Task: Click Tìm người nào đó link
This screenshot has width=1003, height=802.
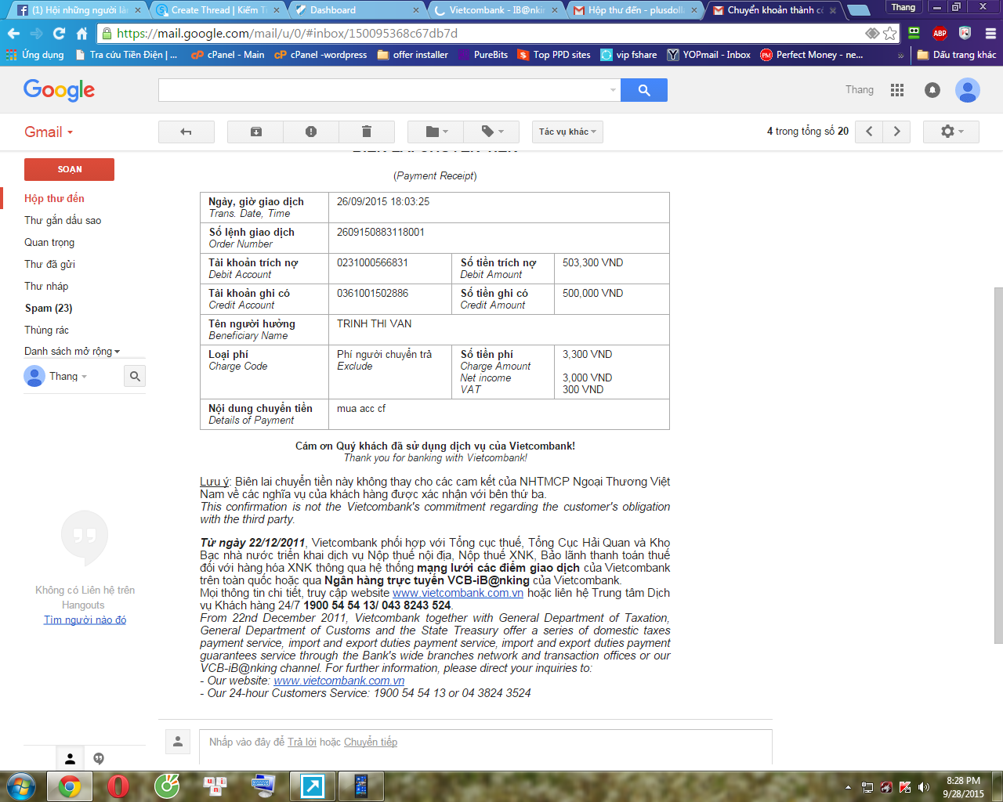Action: (x=85, y=620)
